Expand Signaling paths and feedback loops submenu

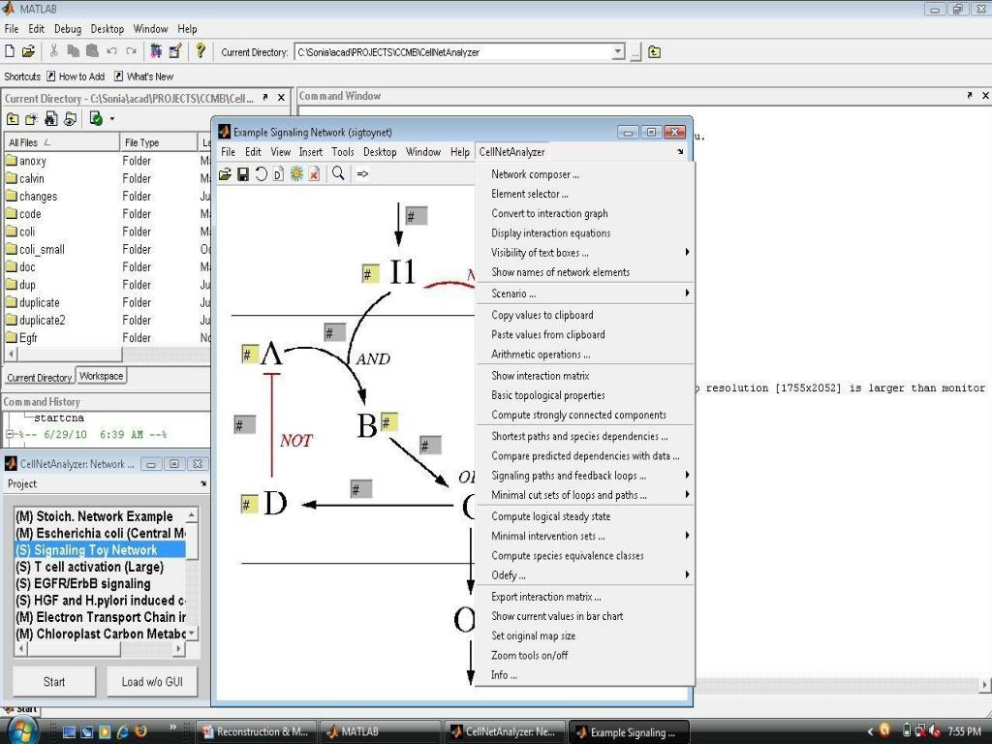pos(687,475)
